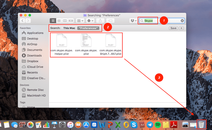
Task: Go back in Finder history
Action: tap(23, 21)
